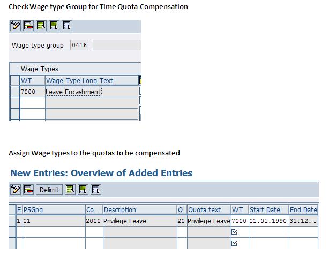Toggle the WT checkbox in the second entry row
The height and width of the screenshot is (255, 329).
tap(234, 232)
